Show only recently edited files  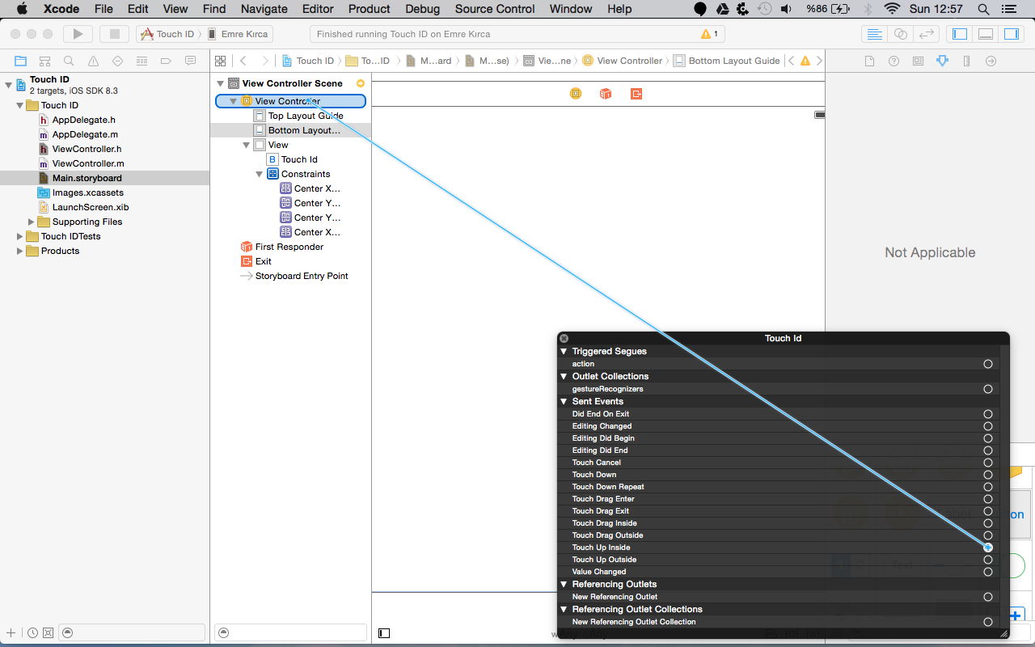pos(32,632)
